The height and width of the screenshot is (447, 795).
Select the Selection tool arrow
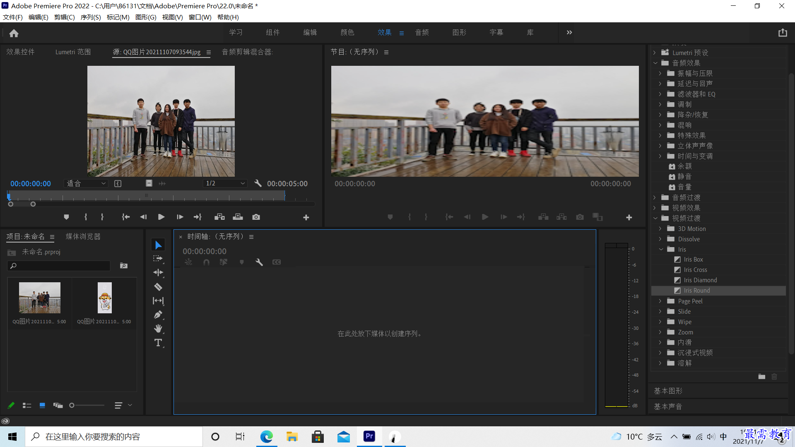158,245
